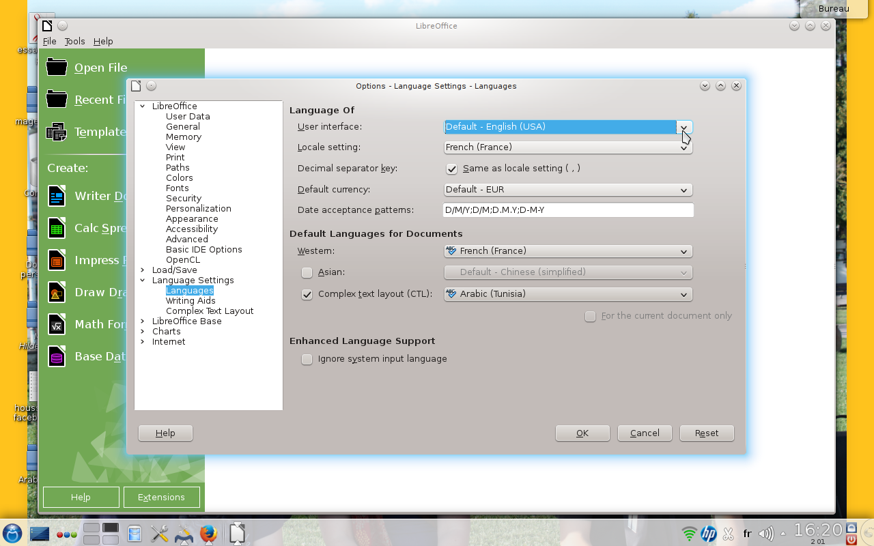
Task: Click the Mageia start menu icon in taskbar
Action: tap(12, 533)
